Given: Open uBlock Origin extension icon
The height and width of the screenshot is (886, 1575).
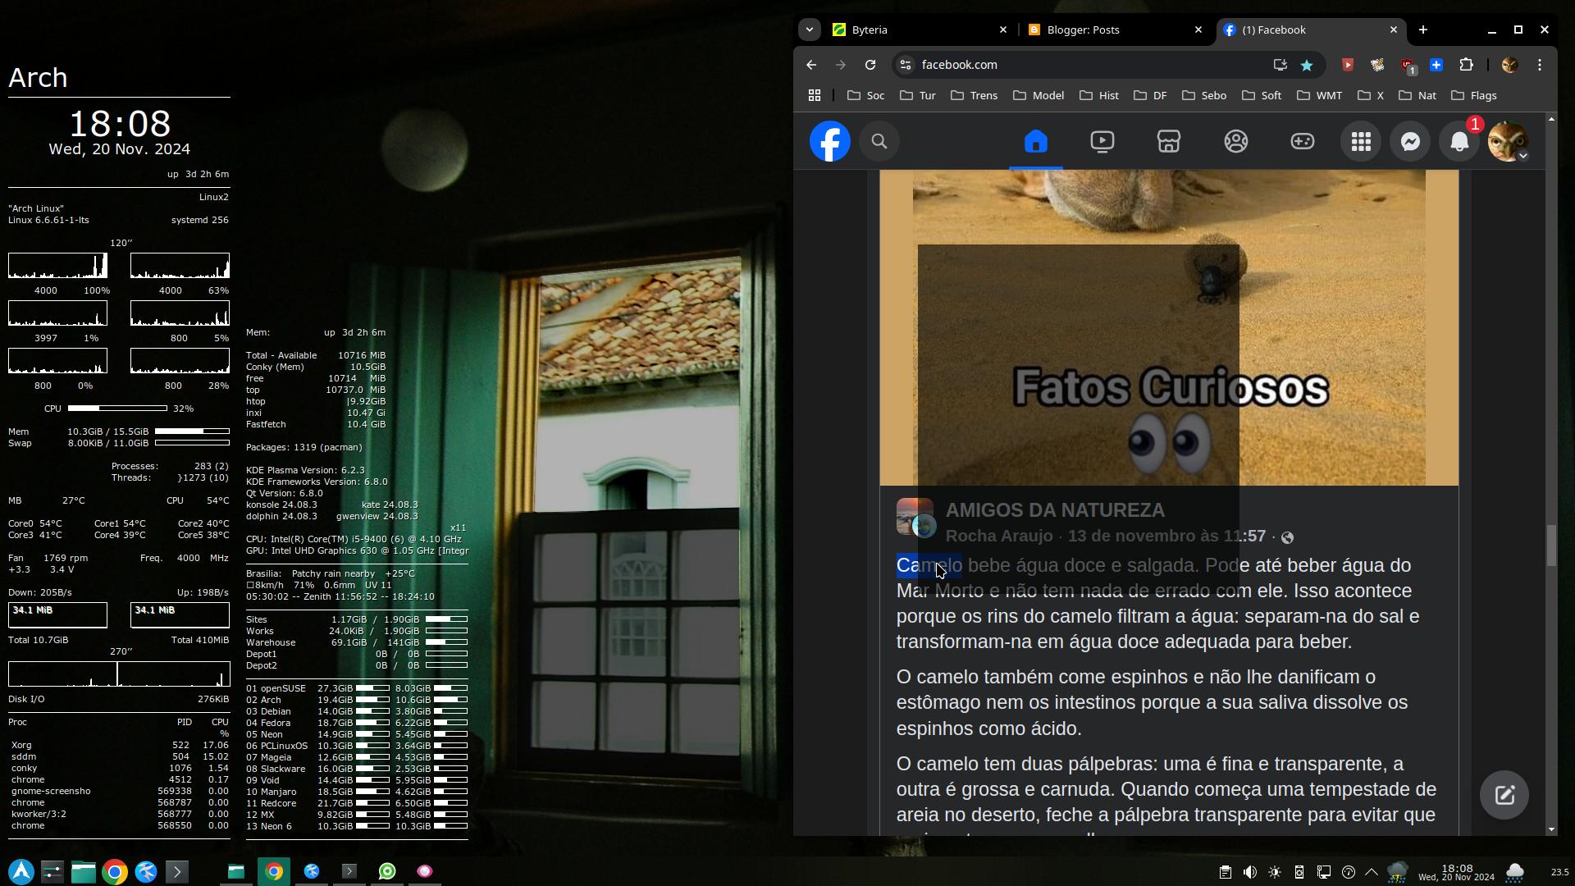Looking at the screenshot, I should 1408,65.
